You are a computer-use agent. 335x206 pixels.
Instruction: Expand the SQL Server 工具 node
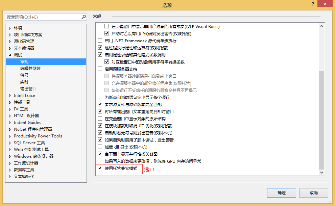point(10,143)
